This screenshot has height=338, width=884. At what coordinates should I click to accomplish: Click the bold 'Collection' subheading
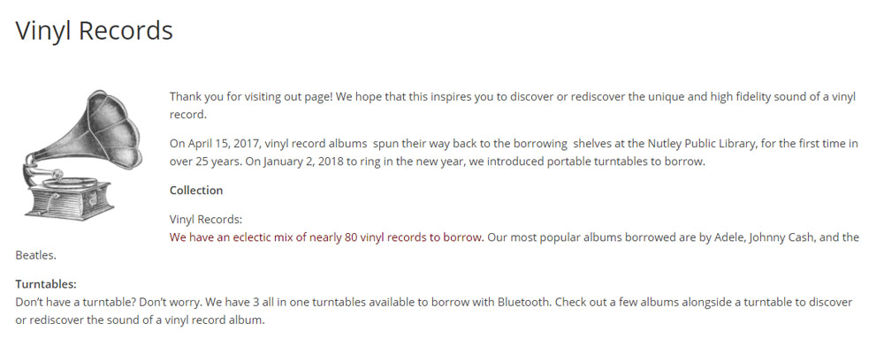coord(196,190)
